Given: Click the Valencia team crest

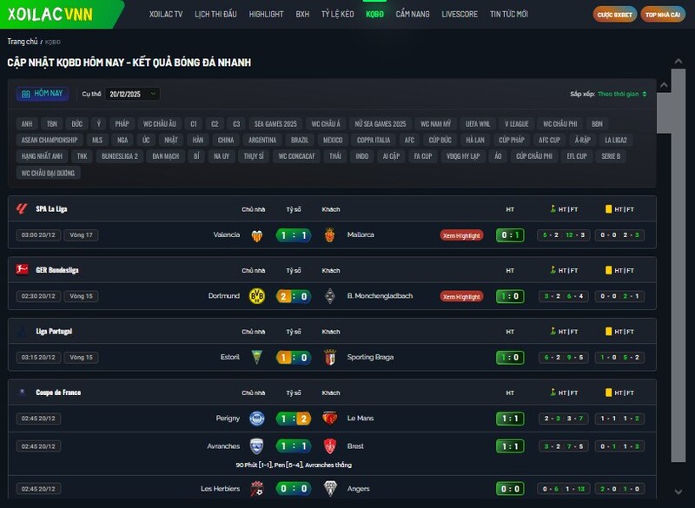Looking at the screenshot, I should pos(257,235).
